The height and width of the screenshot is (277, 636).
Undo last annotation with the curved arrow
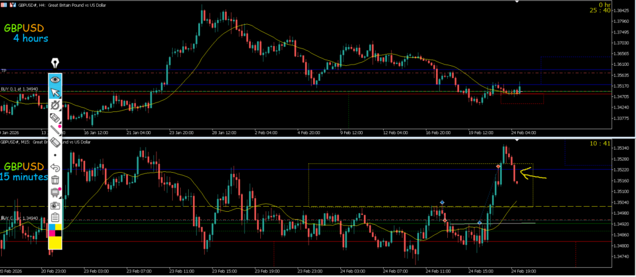[x=55, y=168]
